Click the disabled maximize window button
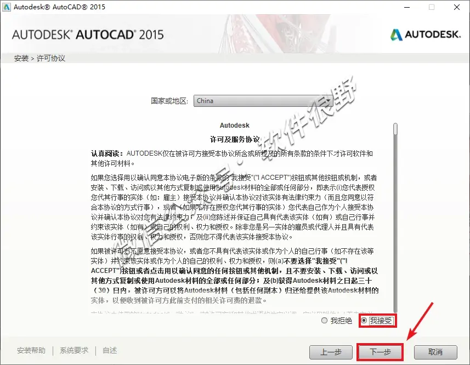470x365 pixels. pyautogui.click(x=432, y=7)
